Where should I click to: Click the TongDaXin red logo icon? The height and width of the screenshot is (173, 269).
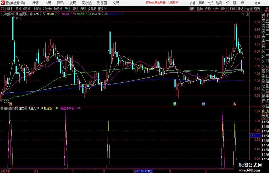point(2,3)
